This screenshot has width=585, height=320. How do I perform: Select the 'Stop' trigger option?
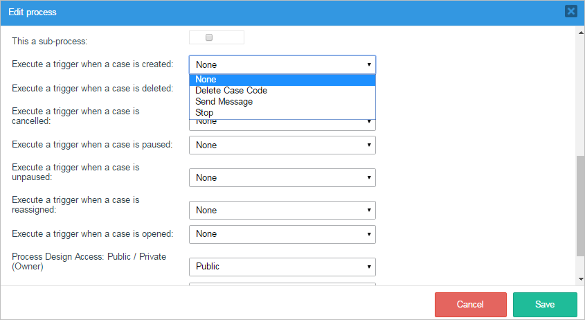tap(282, 113)
